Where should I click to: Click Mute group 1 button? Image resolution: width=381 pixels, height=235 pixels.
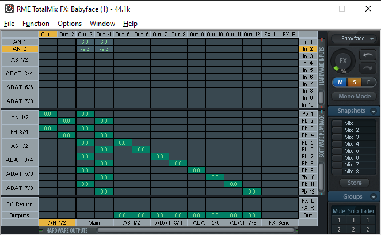[x=339, y=220]
